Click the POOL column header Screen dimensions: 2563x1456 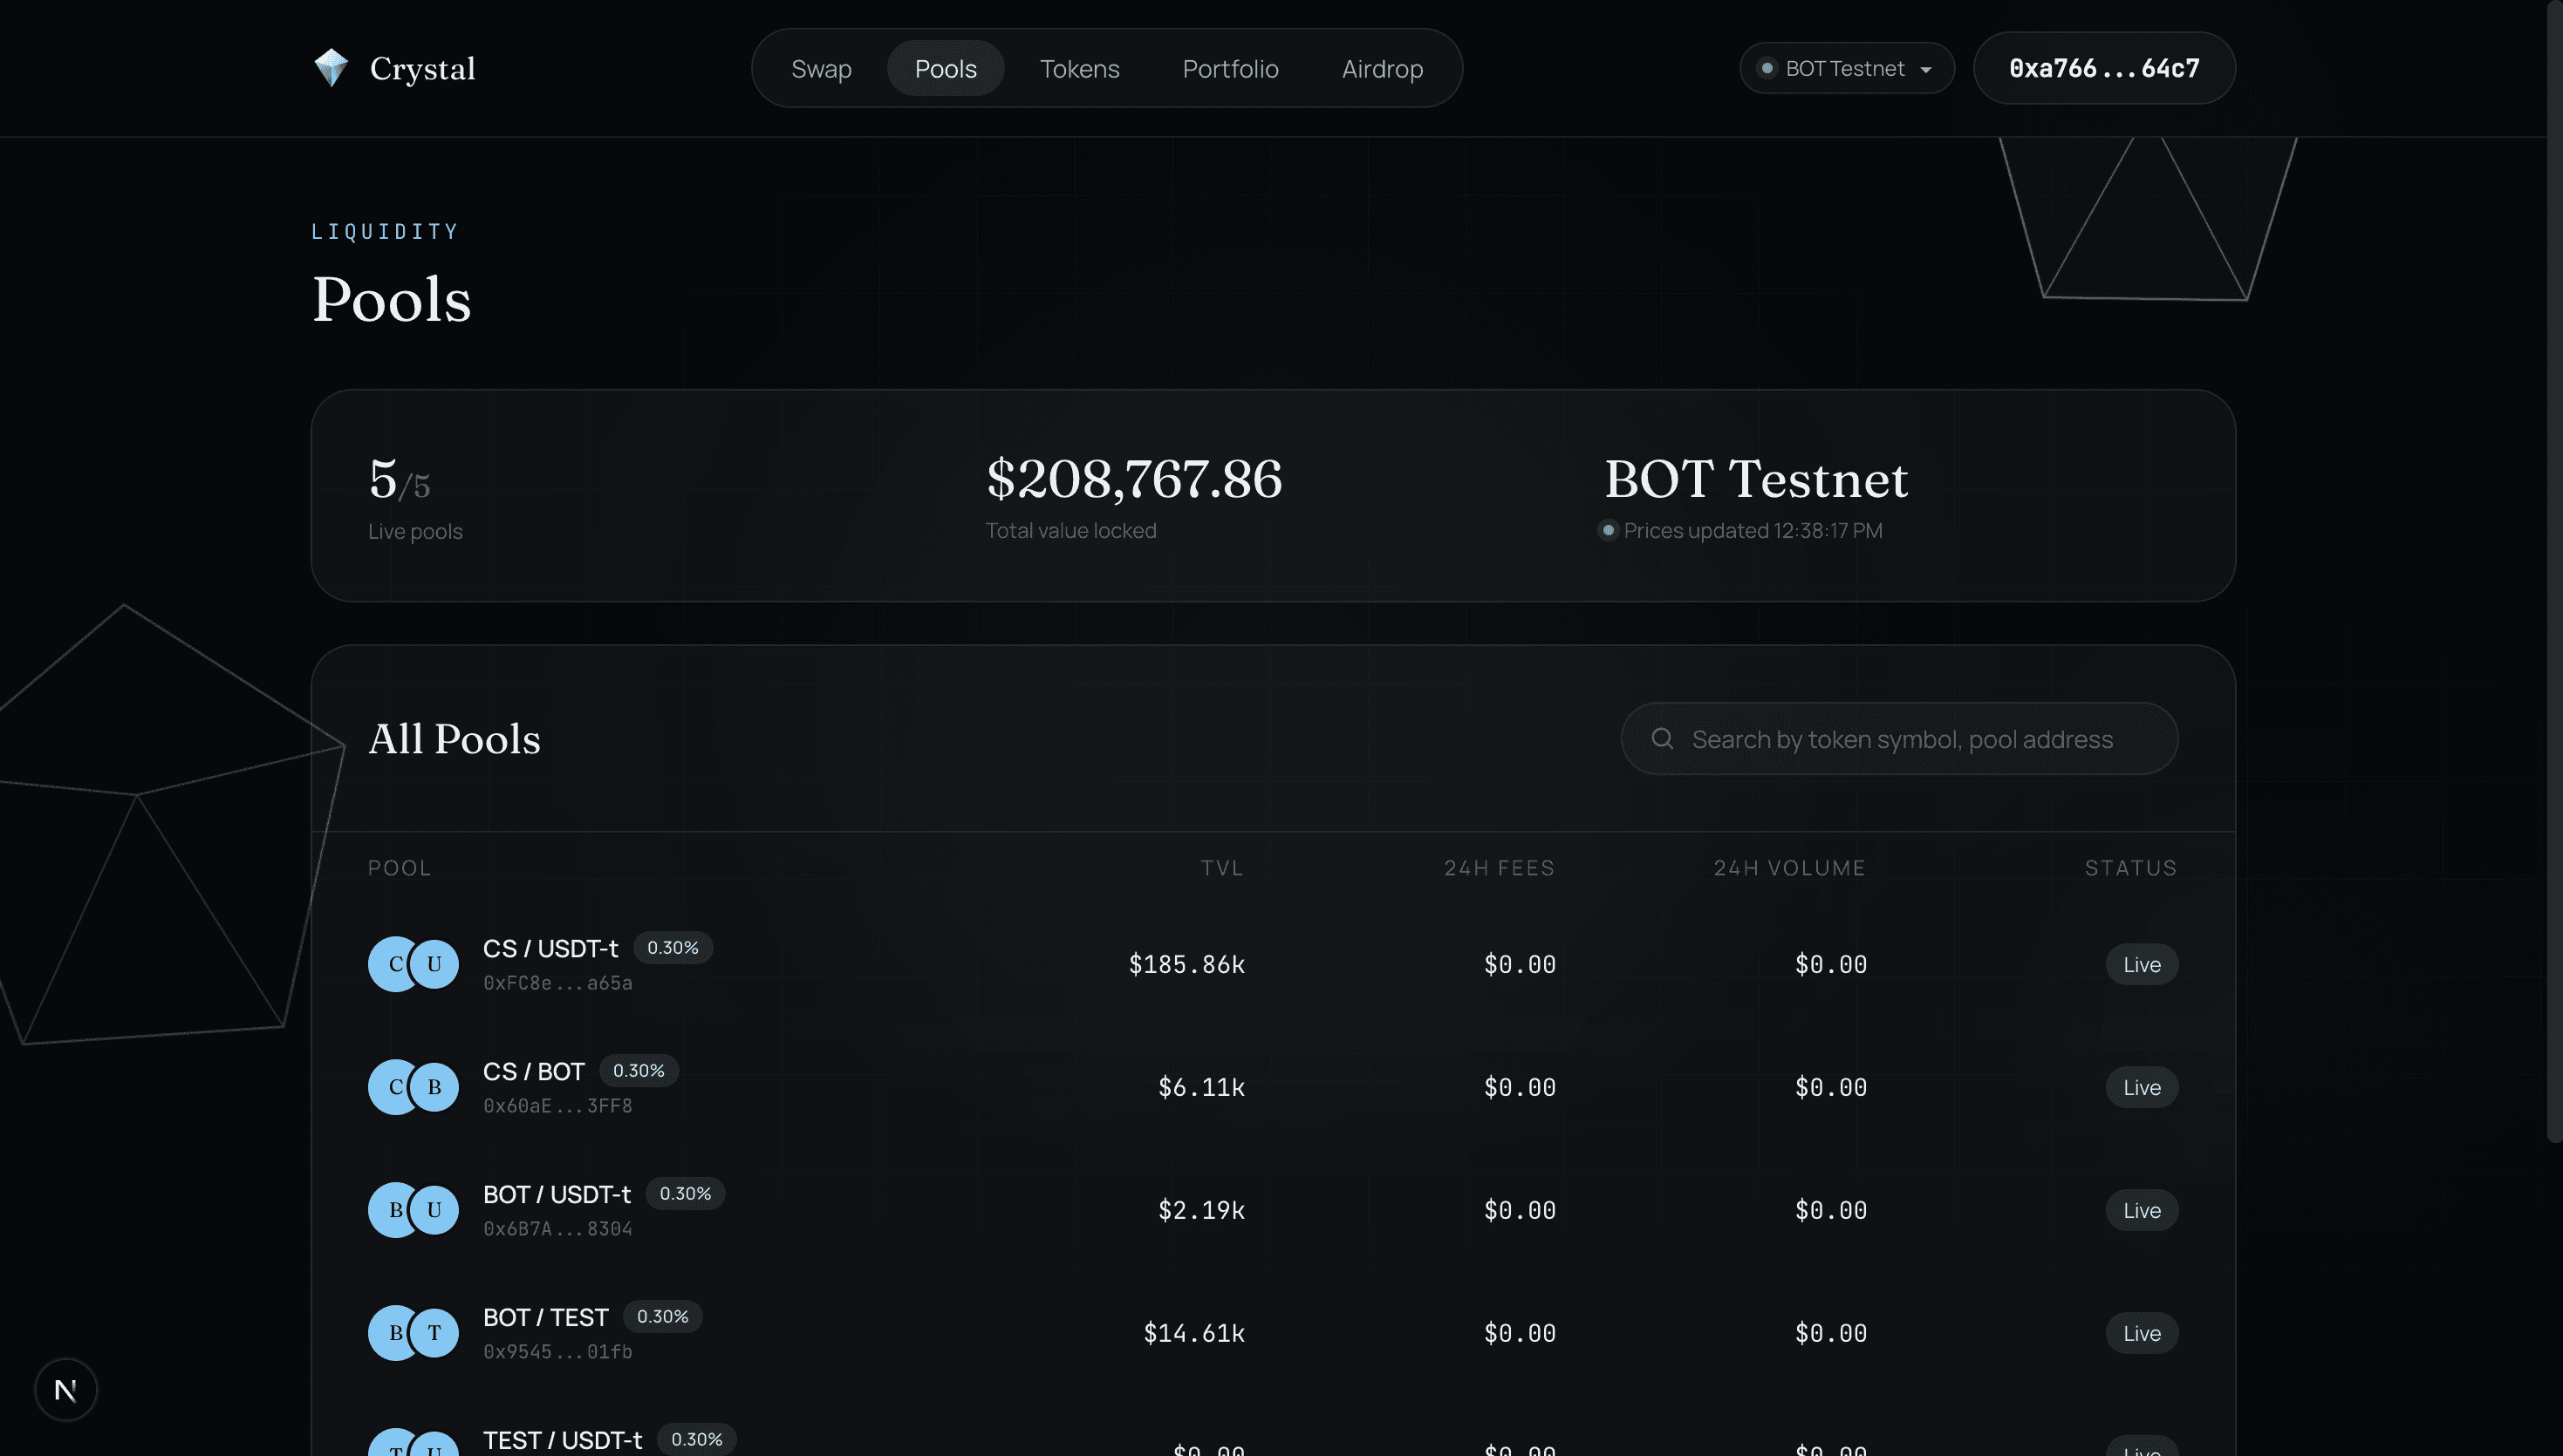point(400,867)
